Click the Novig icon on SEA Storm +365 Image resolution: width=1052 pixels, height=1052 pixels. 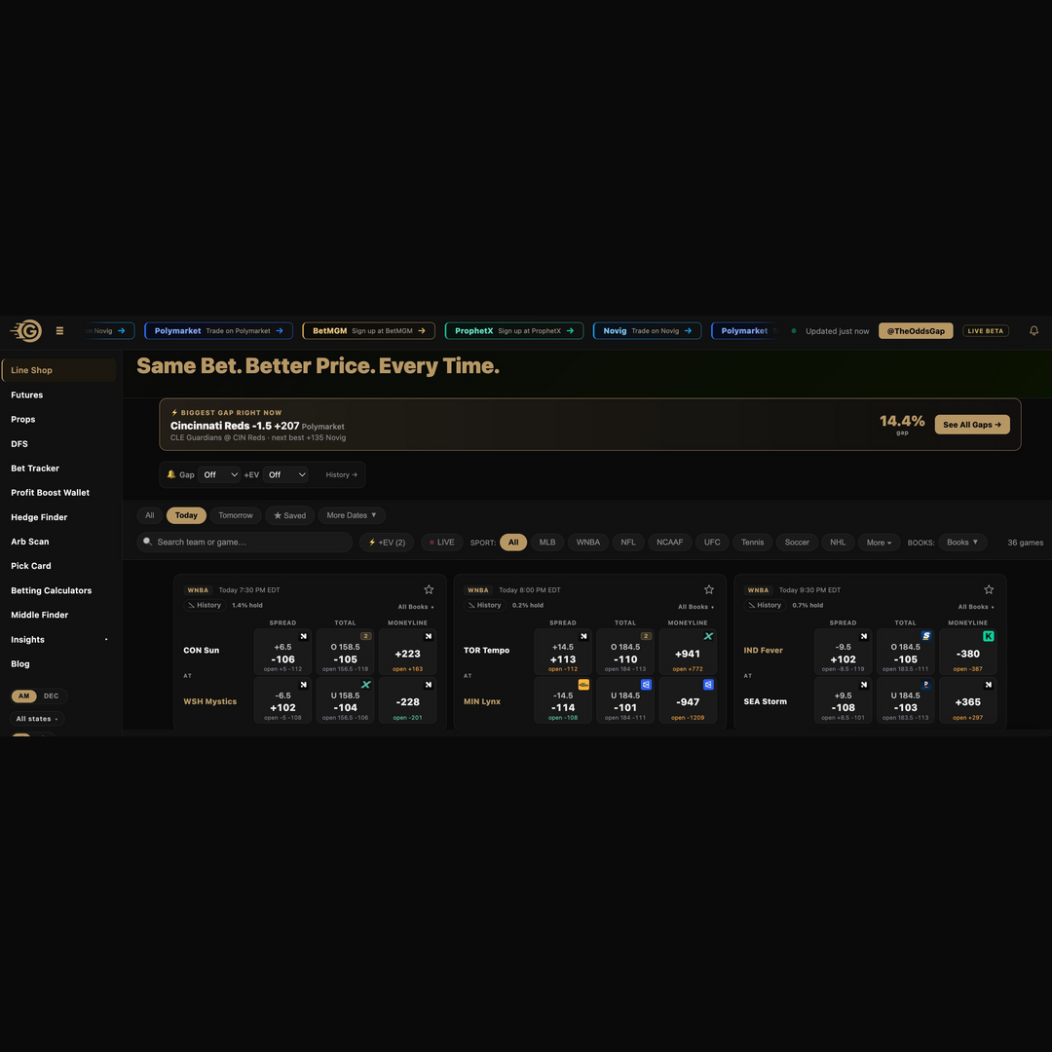tap(989, 685)
